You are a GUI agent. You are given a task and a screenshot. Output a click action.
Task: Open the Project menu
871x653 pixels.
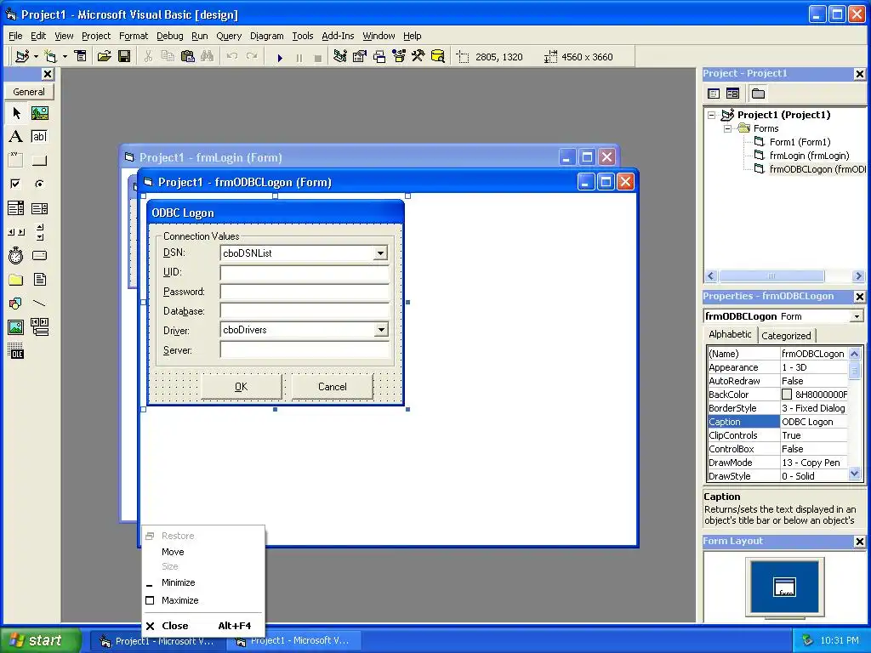(x=96, y=36)
